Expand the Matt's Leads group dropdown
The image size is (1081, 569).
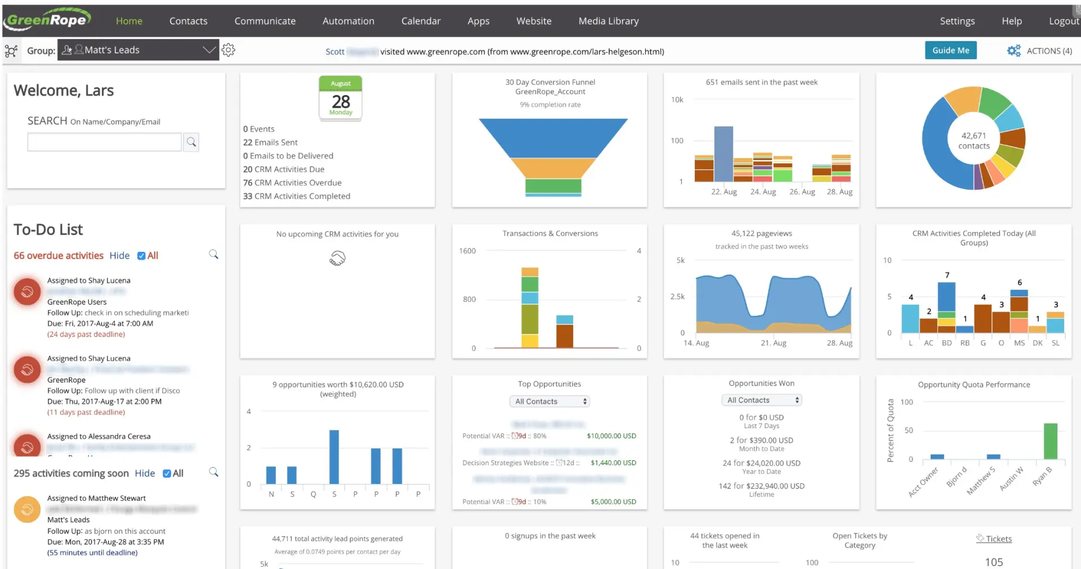[138, 50]
